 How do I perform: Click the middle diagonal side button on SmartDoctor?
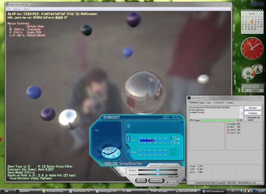point(117,171)
